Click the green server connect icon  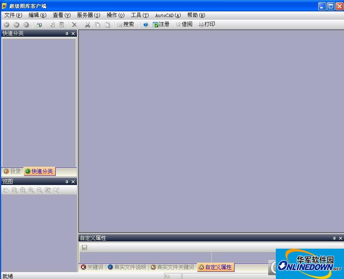(39, 25)
